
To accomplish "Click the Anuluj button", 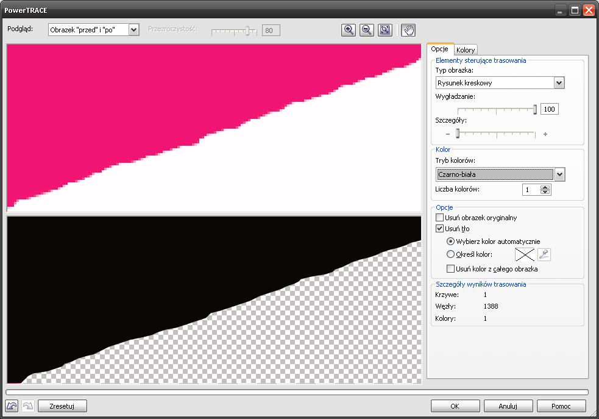I will [508, 406].
